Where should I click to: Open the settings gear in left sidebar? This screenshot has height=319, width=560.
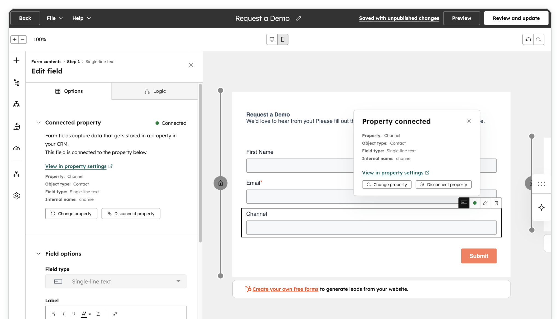click(x=17, y=196)
